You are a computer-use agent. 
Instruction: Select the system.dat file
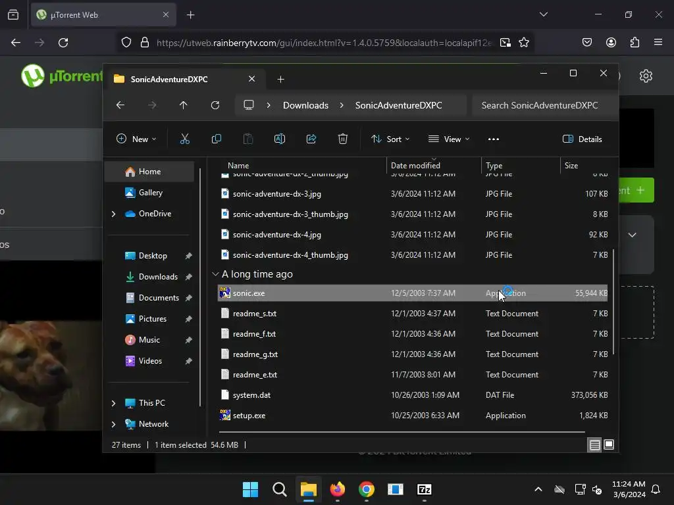tap(413, 395)
